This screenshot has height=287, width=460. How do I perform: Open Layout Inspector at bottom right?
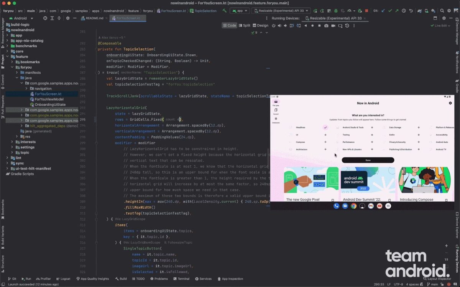click(x=437, y=279)
